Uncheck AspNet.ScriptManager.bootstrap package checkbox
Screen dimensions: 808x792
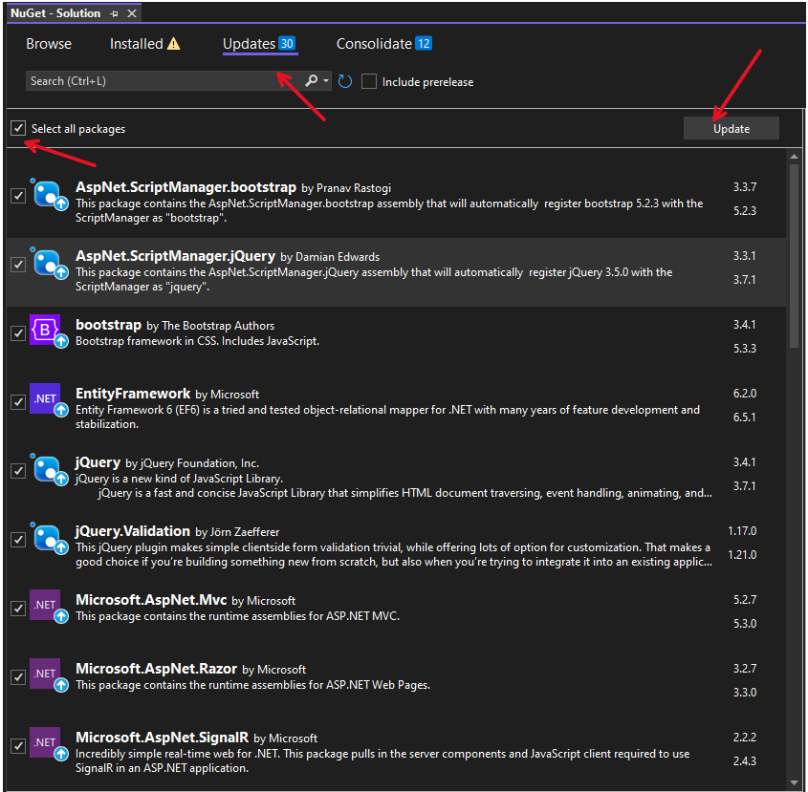point(18,196)
